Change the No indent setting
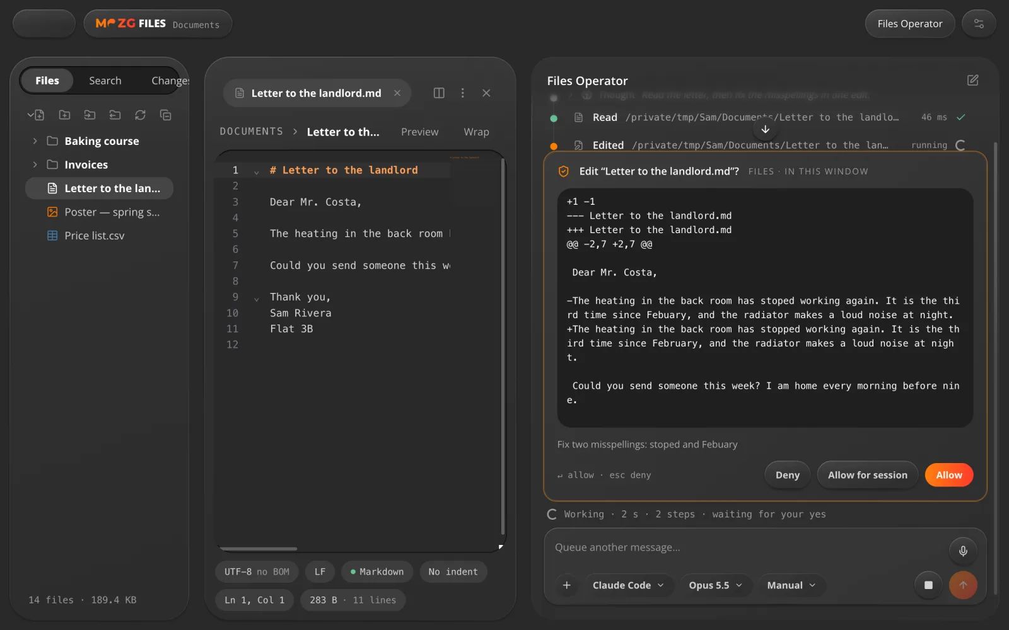Viewport: 1009px width, 630px height. tap(453, 572)
